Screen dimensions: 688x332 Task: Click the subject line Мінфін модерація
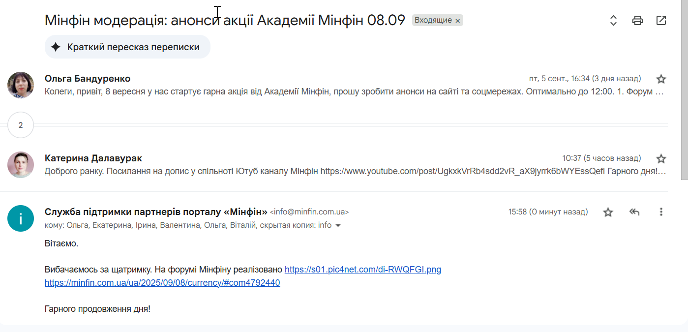225,20
